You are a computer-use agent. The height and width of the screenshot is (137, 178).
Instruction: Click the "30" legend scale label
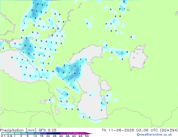(x=61, y=136)
